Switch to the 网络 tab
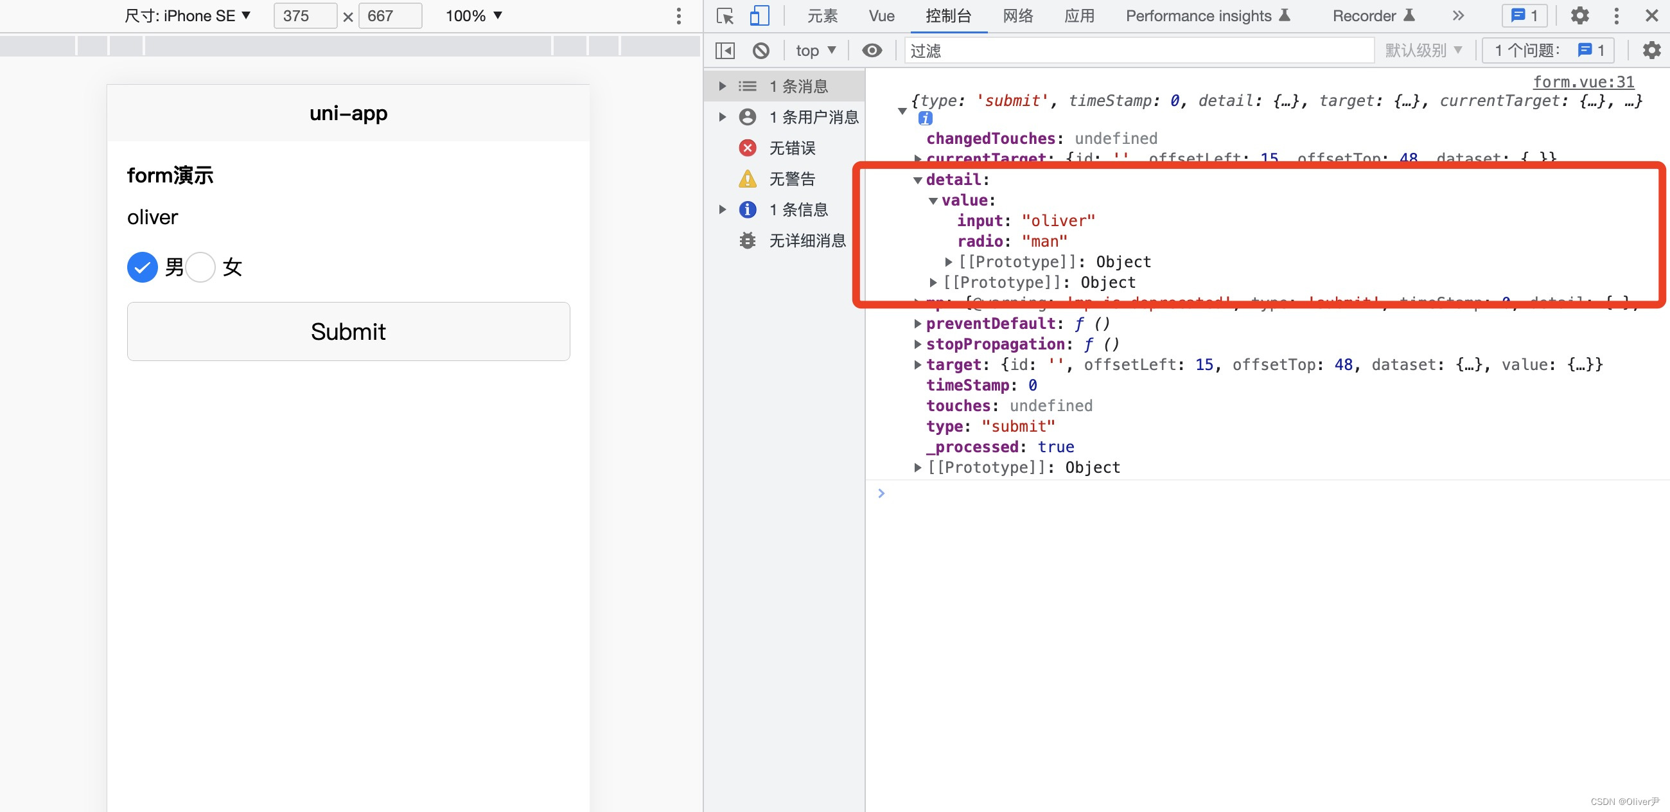The height and width of the screenshot is (812, 1670). (x=1017, y=15)
